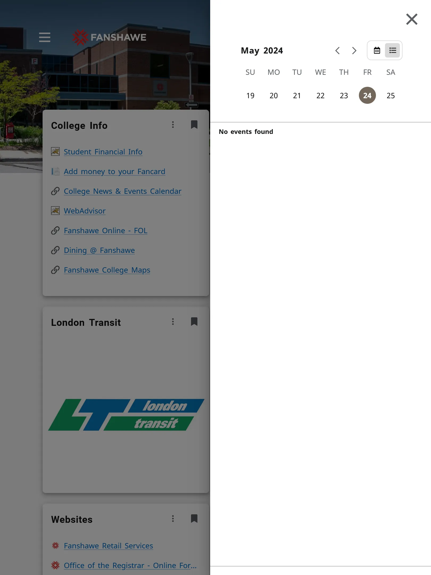The height and width of the screenshot is (575, 431).
Task: Click the London Transit logo image
Action: click(x=126, y=415)
